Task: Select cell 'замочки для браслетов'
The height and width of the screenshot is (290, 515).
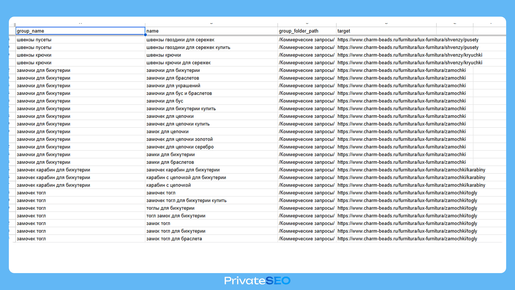Action: pyautogui.click(x=173, y=78)
